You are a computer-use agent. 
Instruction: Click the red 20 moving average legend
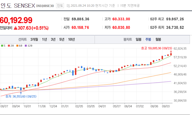pos(10,46)
